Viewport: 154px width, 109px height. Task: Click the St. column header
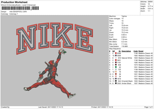click(x=120, y=51)
